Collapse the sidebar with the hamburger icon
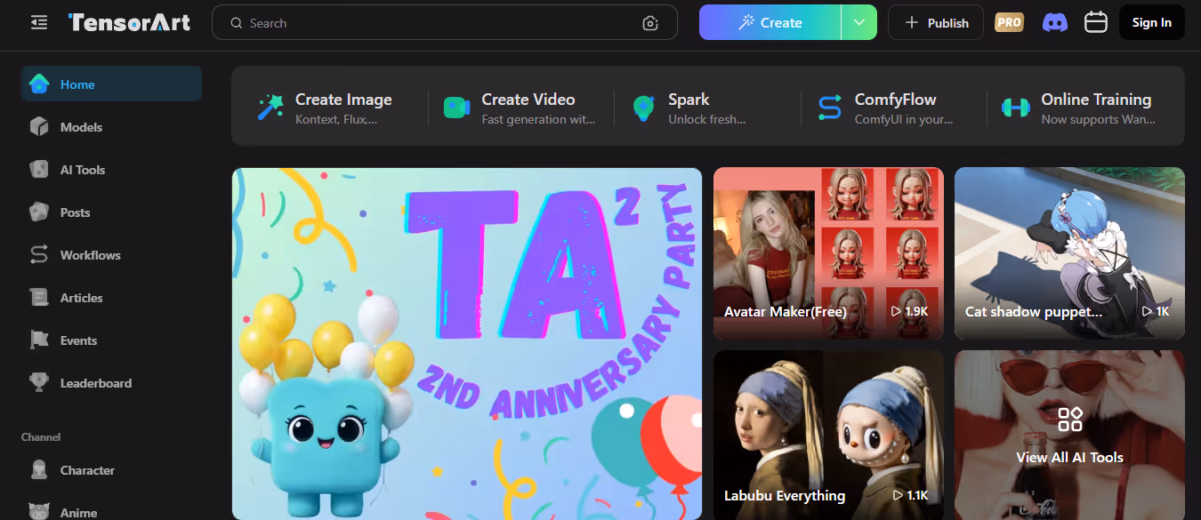 38,22
